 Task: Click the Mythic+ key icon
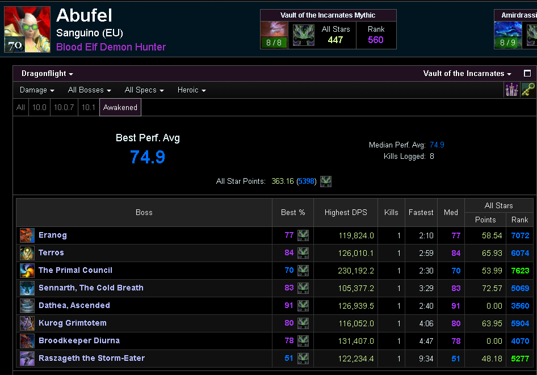coord(528,90)
